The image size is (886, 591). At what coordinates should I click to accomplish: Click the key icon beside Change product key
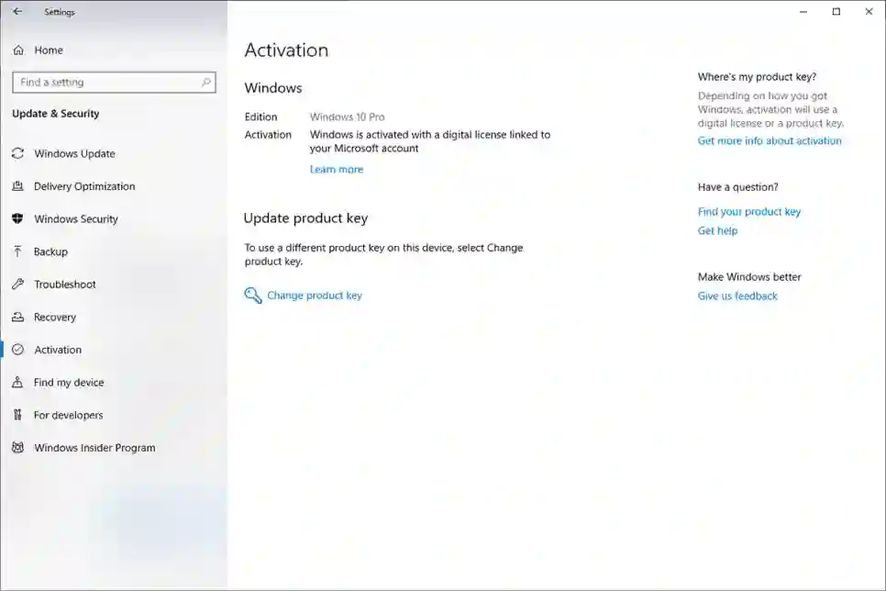point(253,295)
